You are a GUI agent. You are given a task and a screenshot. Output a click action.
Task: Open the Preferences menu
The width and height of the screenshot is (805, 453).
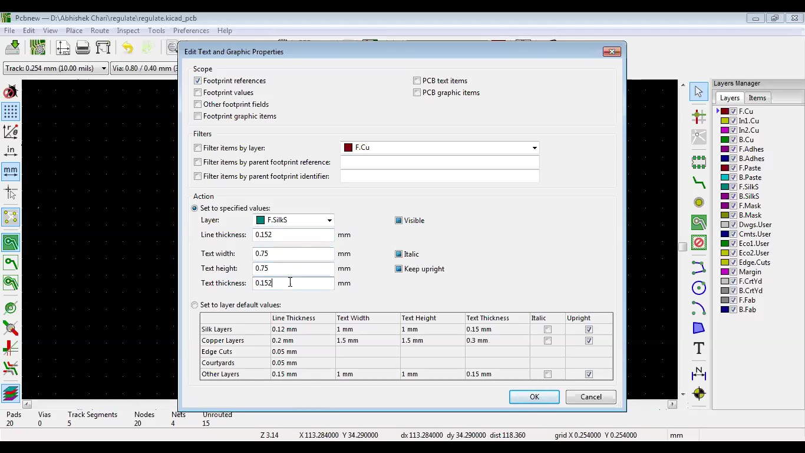click(191, 31)
